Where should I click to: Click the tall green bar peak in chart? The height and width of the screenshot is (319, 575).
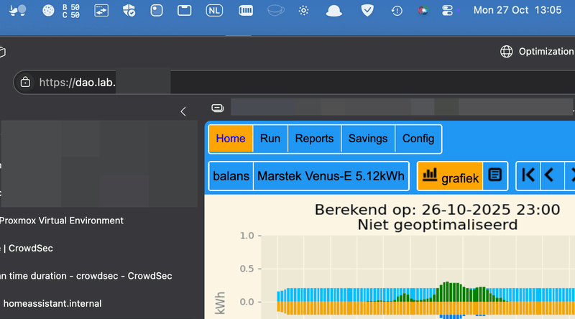(446, 292)
